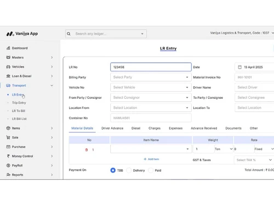
Task: Open the Location To dropdown
Action: 254,108
